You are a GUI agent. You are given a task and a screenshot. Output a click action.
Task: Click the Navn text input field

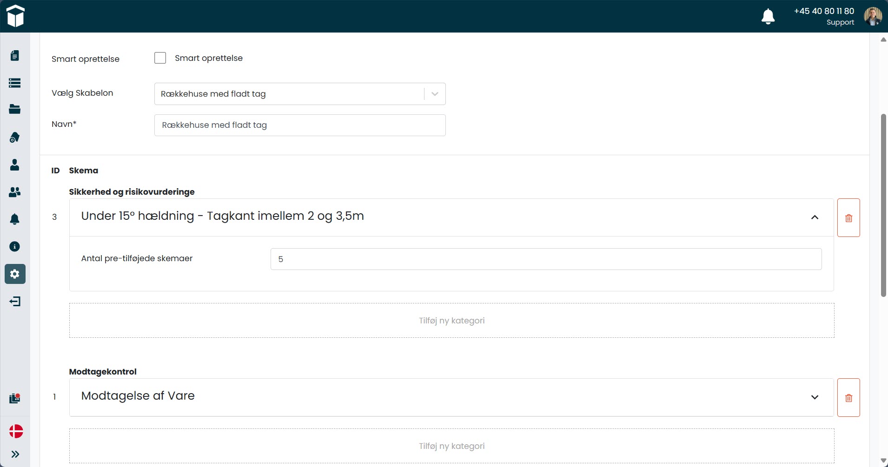click(299, 125)
